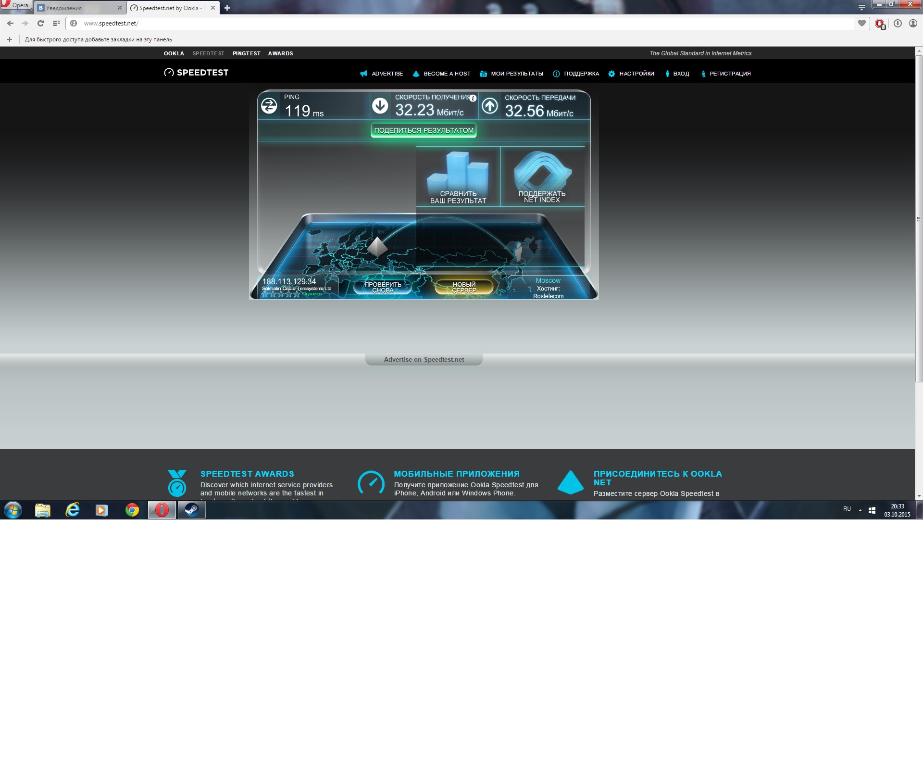Click the IP address 188.113.129.34

point(289,281)
